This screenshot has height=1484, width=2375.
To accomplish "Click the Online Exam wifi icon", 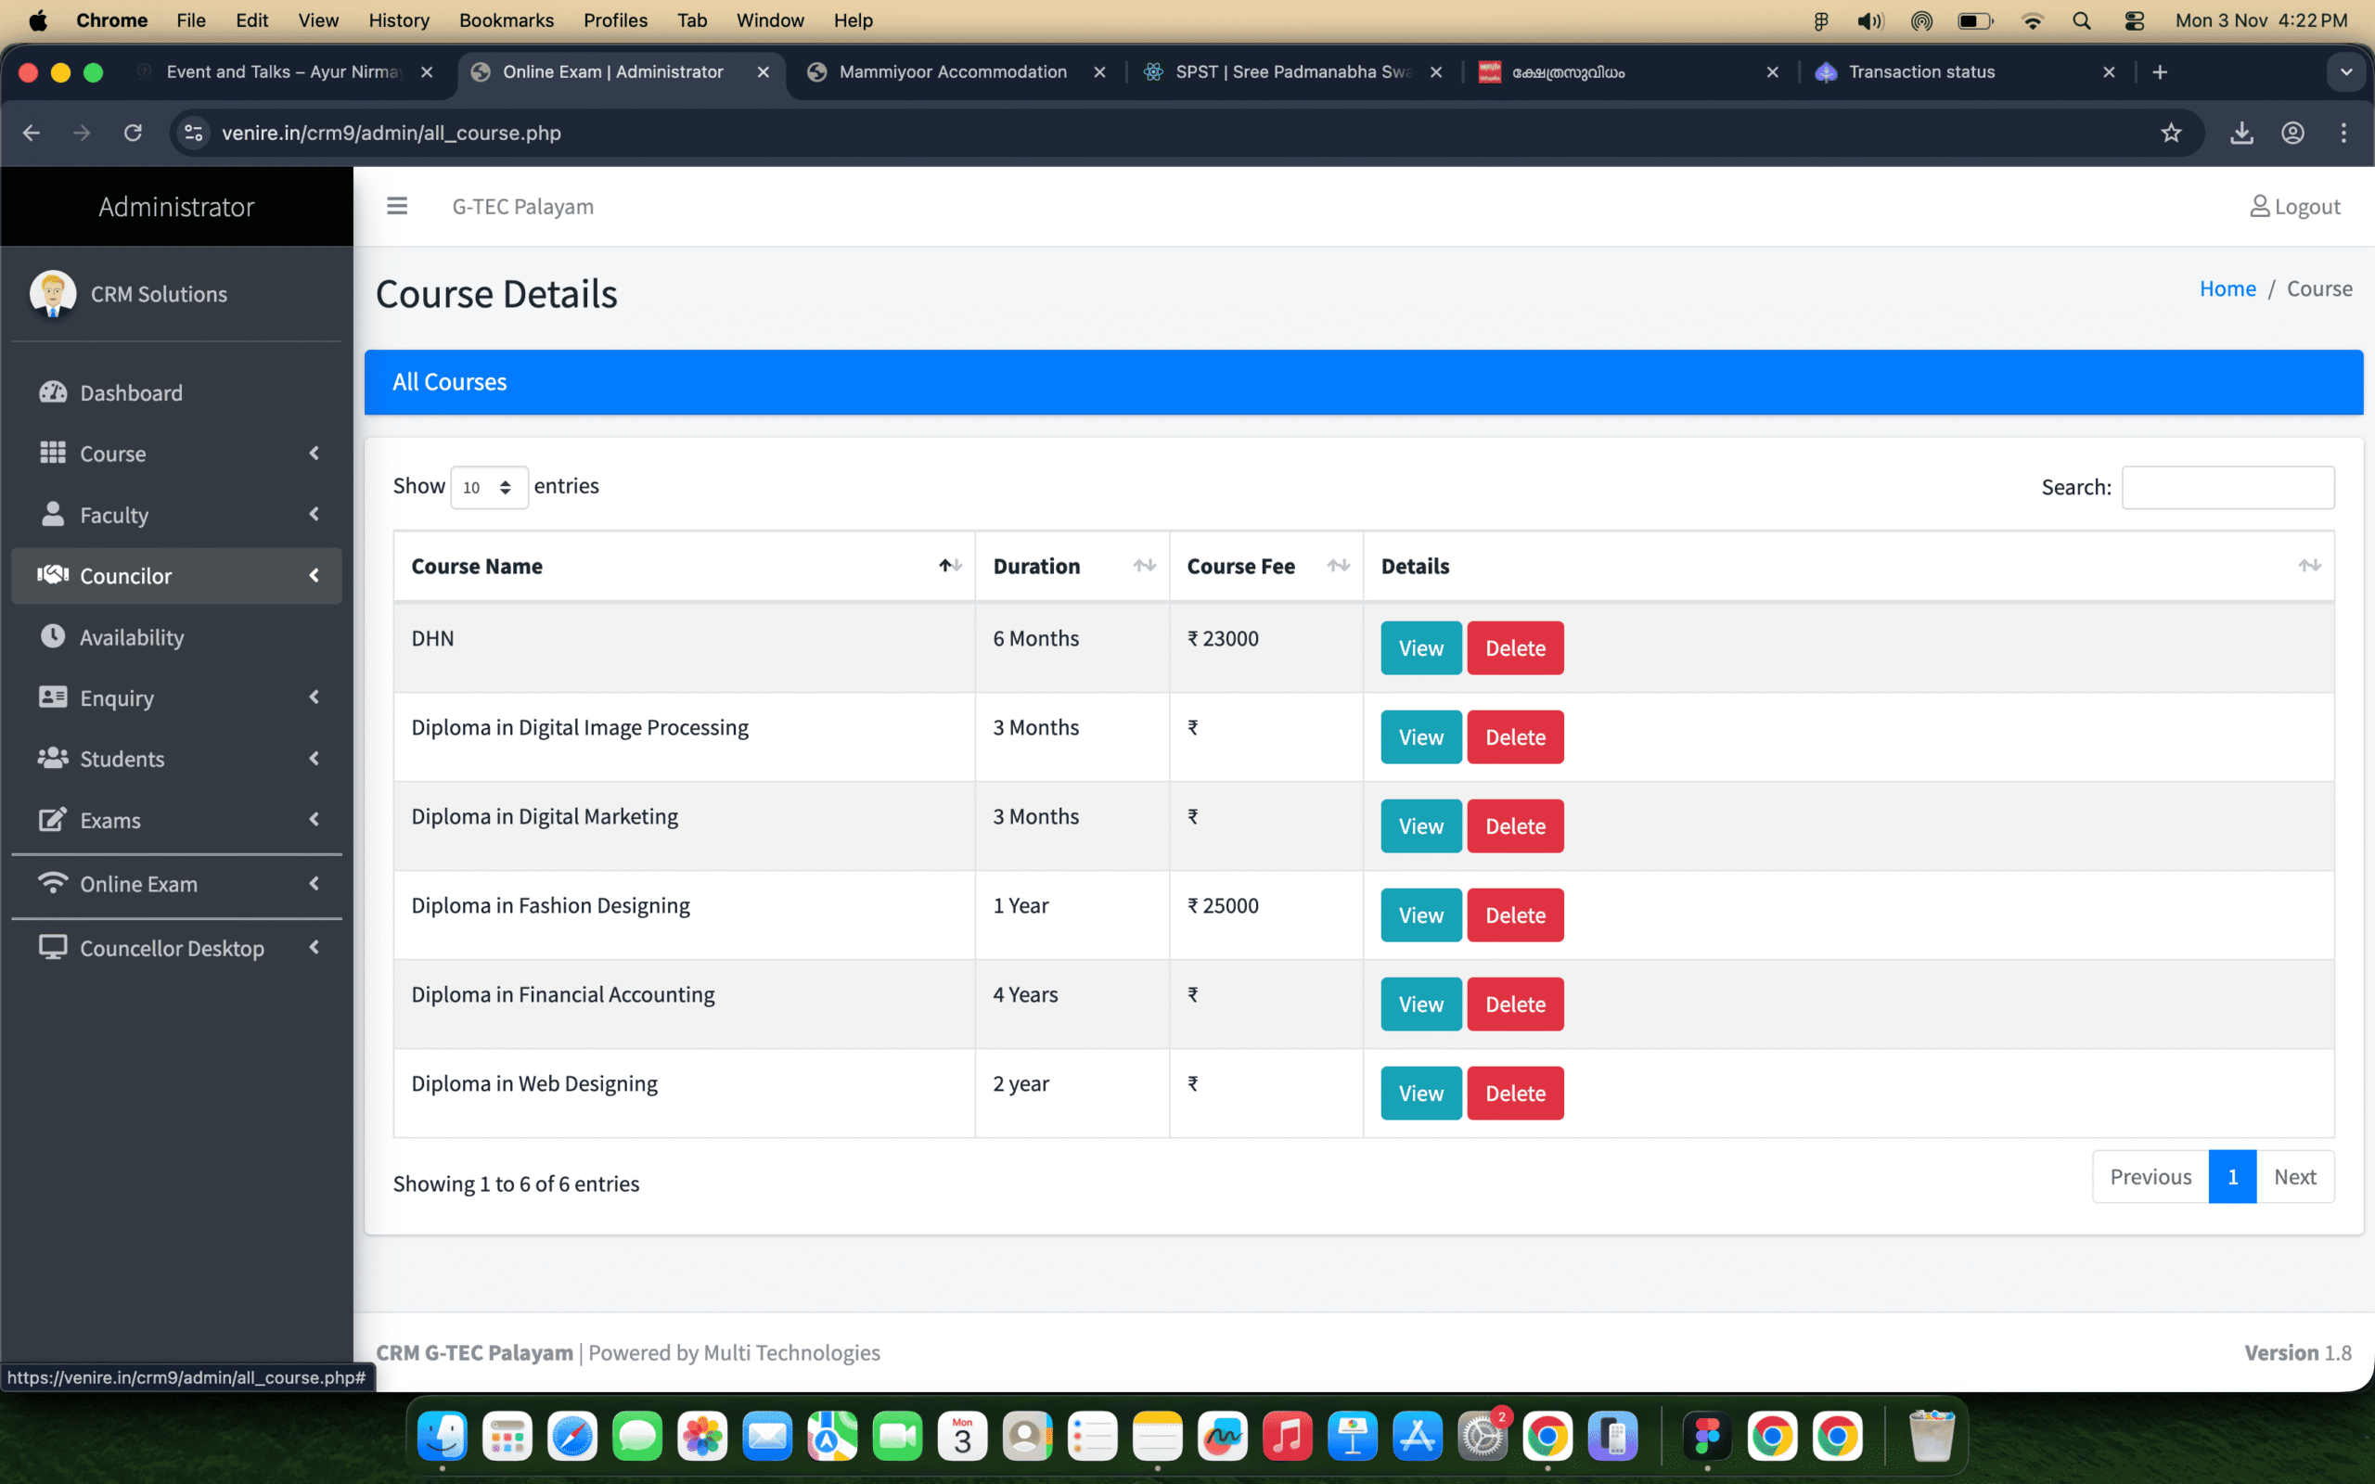I will coord(53,883).
